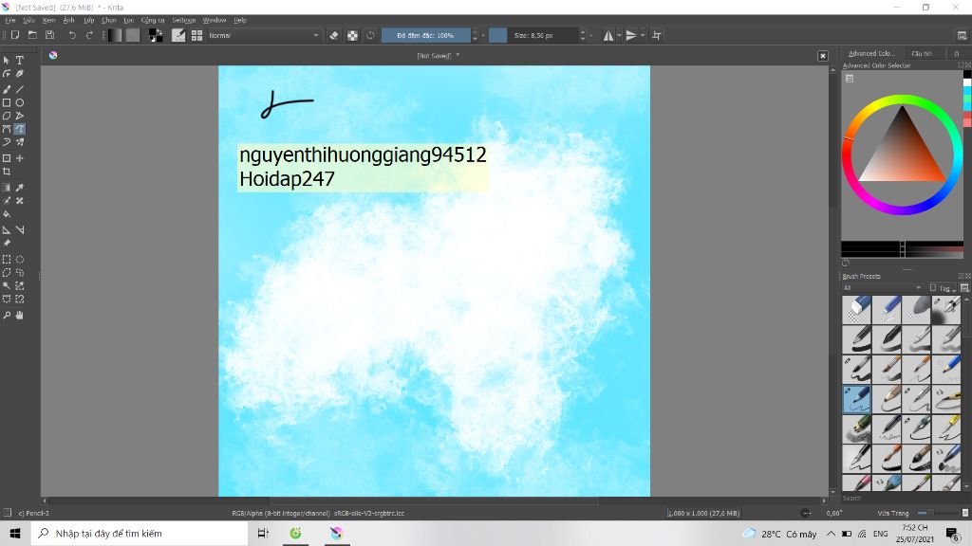The height and width of the screenshot is (546, 972).
Task: Toggle eraser mode in the toolbar
Action: tap(333, 35)
